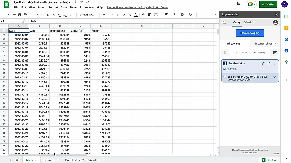Star the document
Image resolution: width=291 pixels, height=163 pixels.
point(75,2)
